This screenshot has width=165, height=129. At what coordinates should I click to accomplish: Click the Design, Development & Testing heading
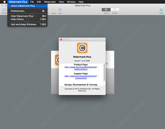click(81, 85)
